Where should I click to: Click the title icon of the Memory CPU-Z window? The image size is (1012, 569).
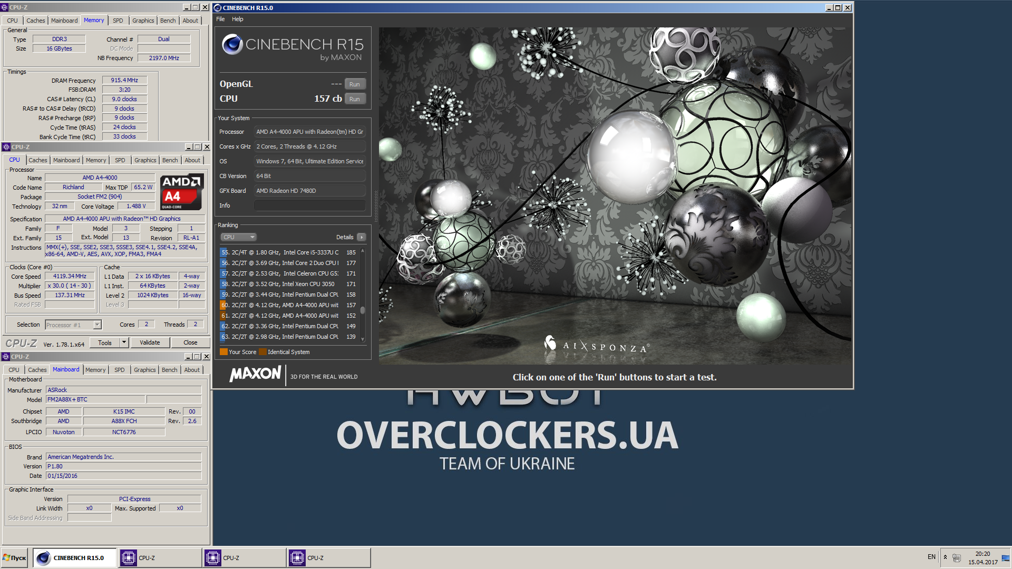tap(5, 7)
